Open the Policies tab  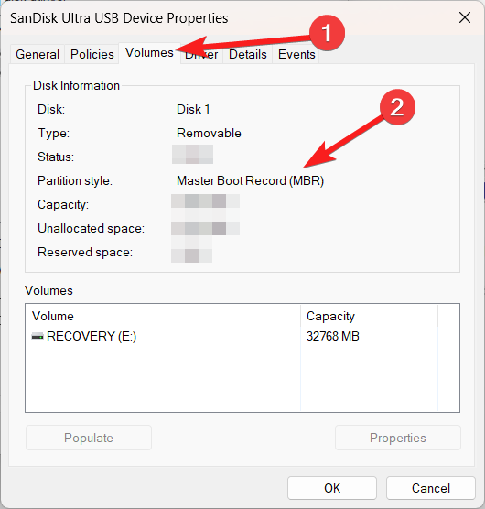pos(92,54)
